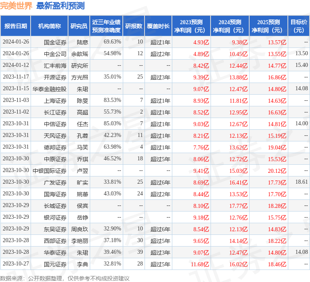Select the 中银国际证券 institution cell
This screenshot has width=310, height=282.
pos(50,171)
